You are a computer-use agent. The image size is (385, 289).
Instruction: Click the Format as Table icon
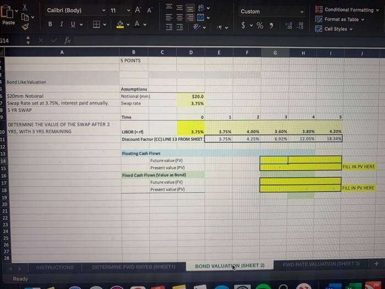318,19
